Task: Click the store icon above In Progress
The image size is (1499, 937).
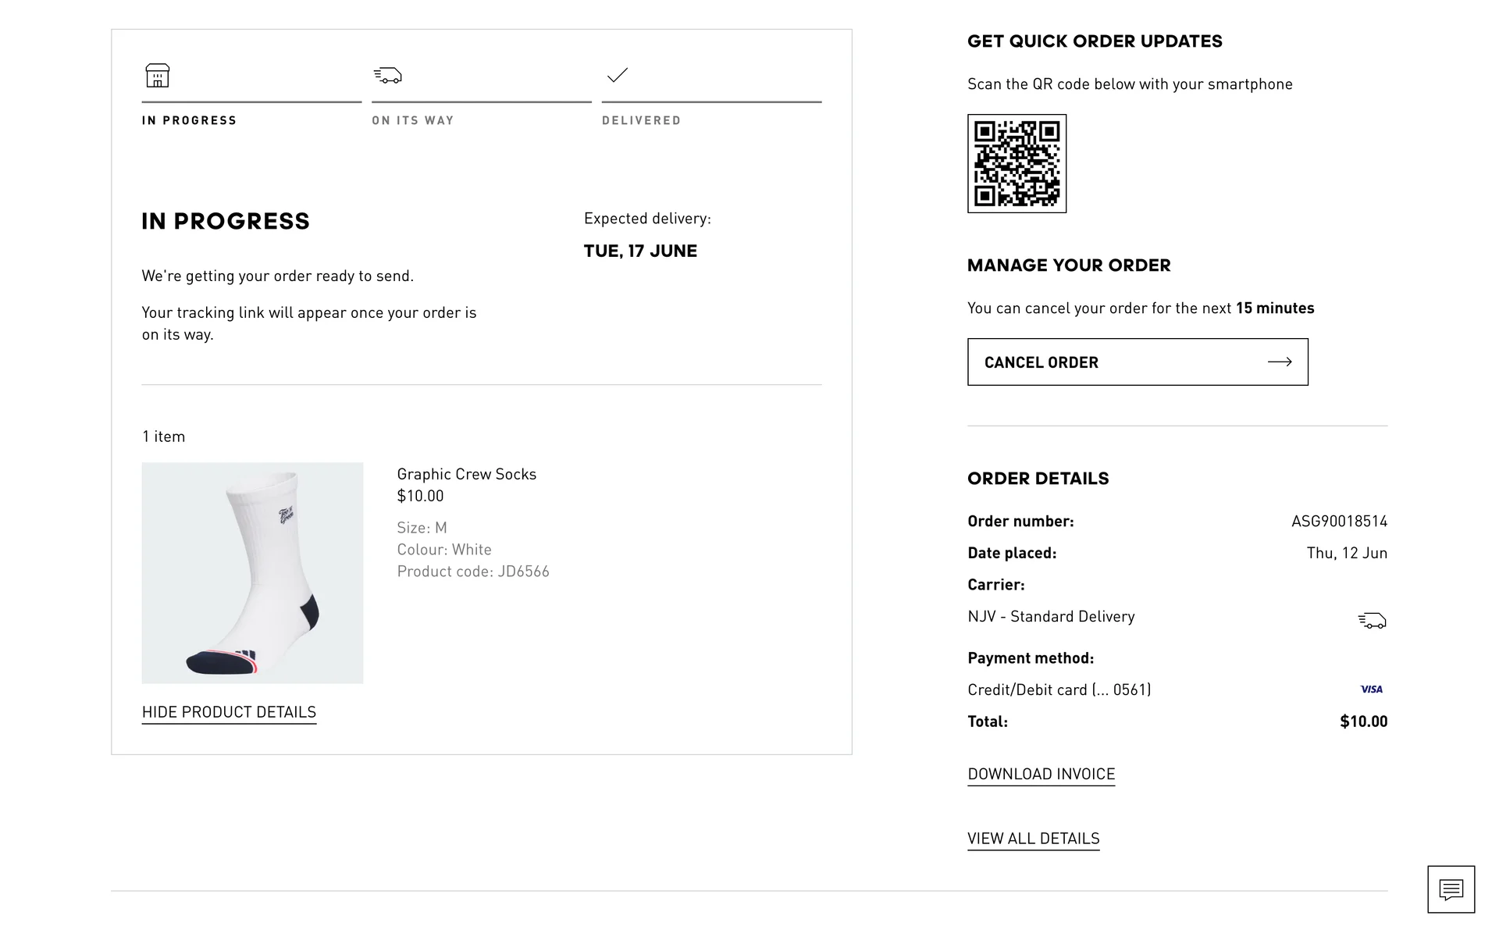Action: tap(158, 76)
